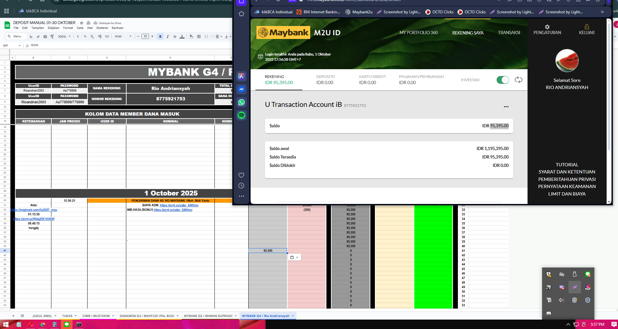Screen dimensions: 618x329
Task: Open the File menu in Sheets
Action: click(x=16, y=28)
